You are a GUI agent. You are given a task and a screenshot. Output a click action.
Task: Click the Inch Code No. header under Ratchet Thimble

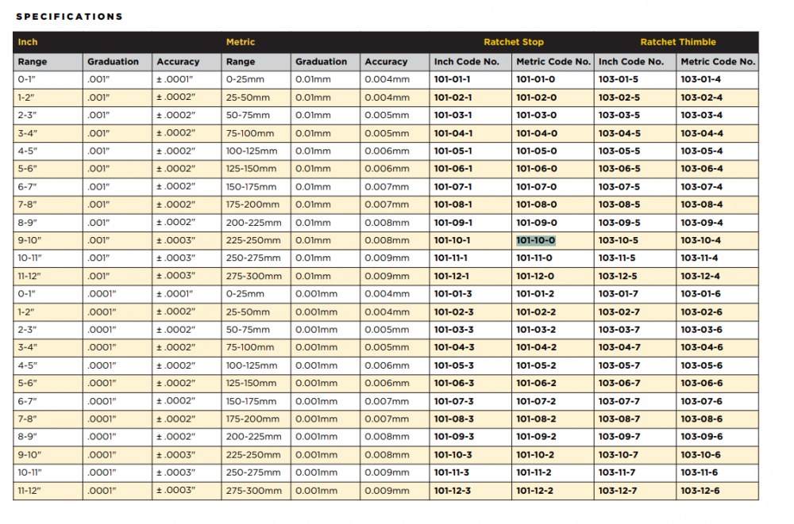631,62
